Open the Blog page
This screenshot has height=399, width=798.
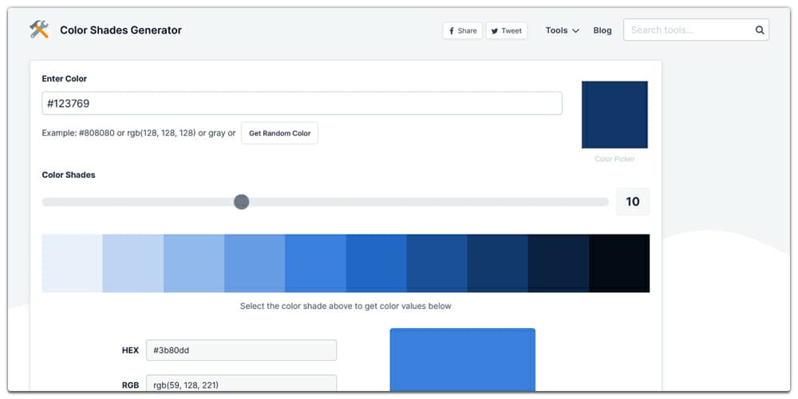[602, 30]
